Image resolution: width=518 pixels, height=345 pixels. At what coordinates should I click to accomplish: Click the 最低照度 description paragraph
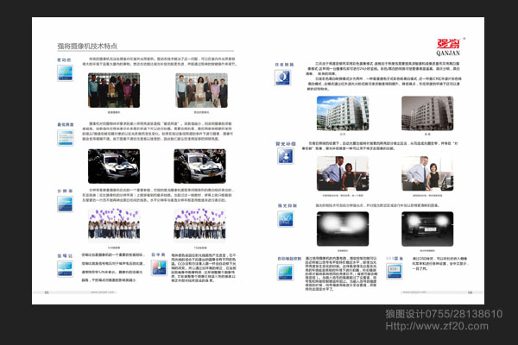158,131
